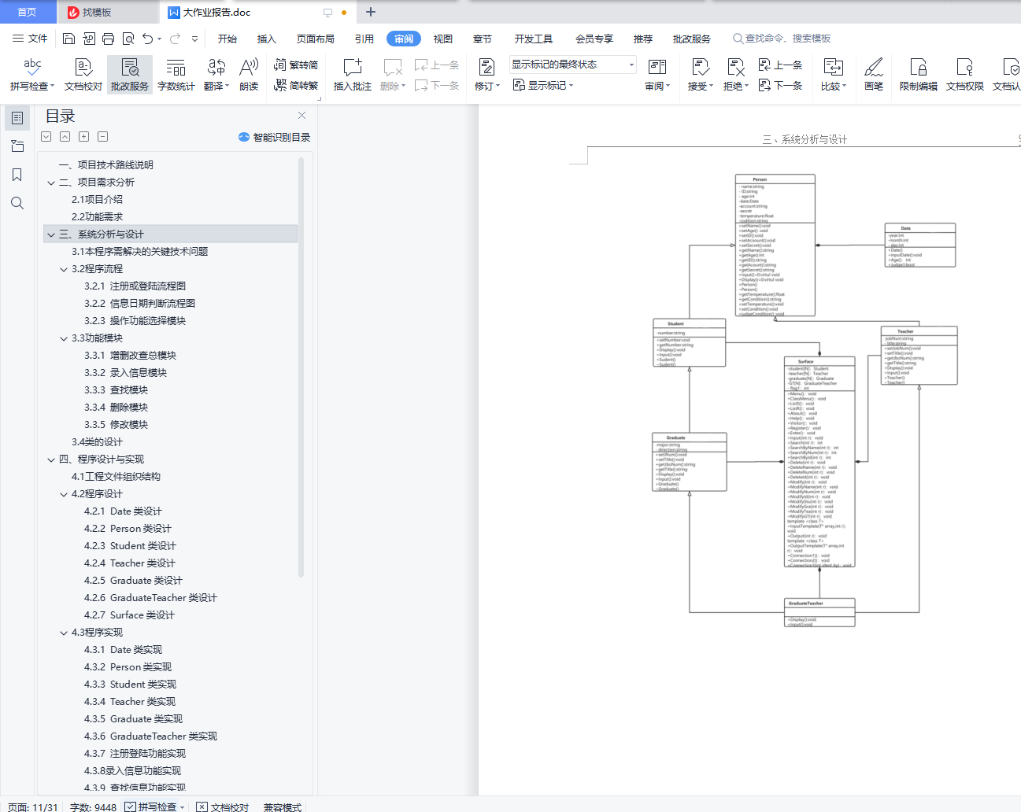
Task: Click the save document icon
Action: (x=68, y=39)
